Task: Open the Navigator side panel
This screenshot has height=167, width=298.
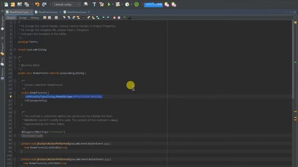Action: pos(2,23)
